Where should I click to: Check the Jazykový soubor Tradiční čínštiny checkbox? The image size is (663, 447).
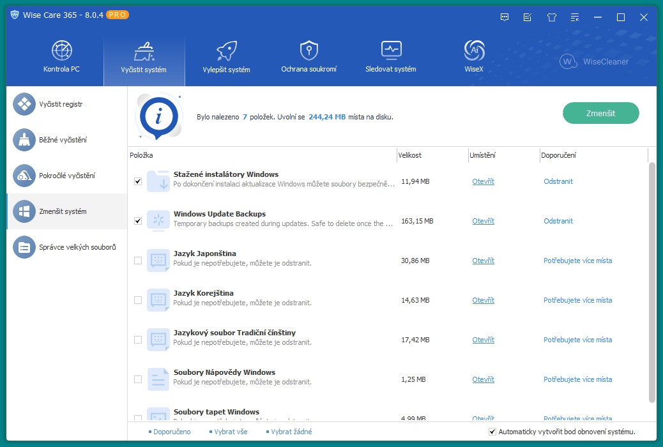[x=138, y=340]
